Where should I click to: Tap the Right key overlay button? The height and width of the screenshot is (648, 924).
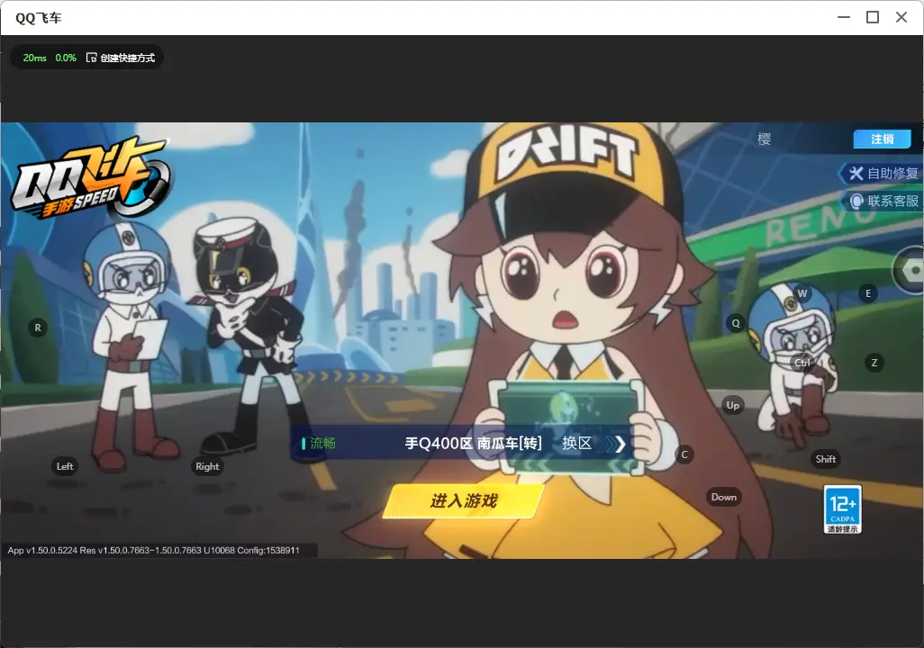pyautogui.click(x=207, y=466)
